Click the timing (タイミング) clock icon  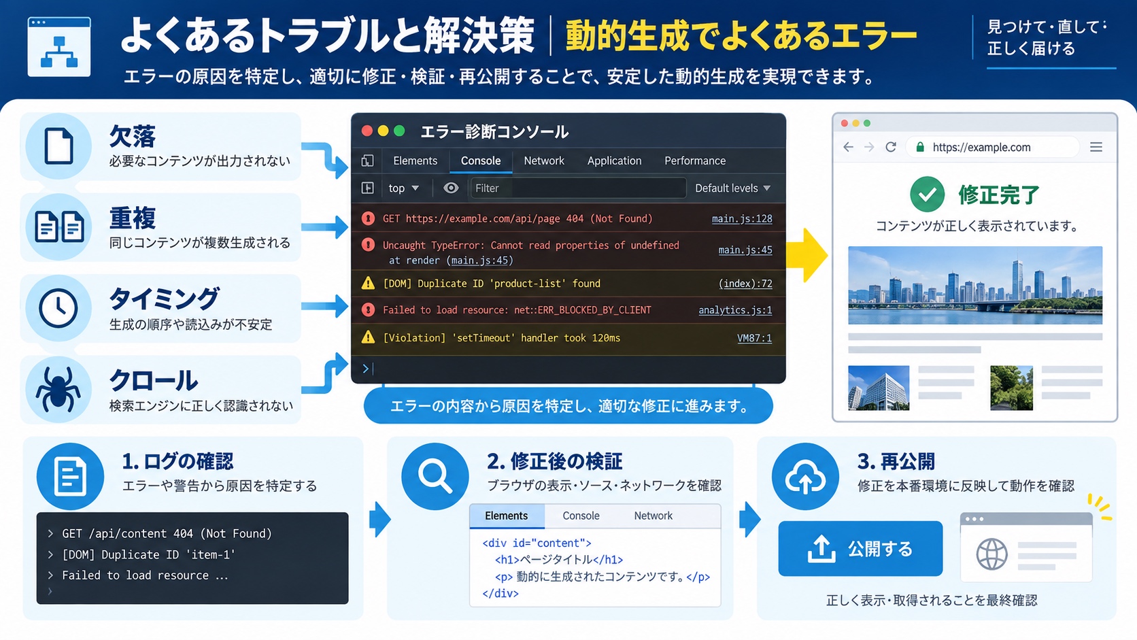(58, 308)
